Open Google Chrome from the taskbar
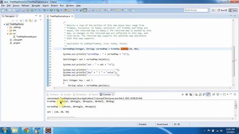This screenshot has height=134, width=239. point(27,131)
